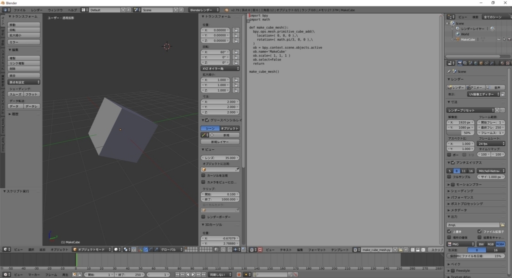Open Help menu in top bar
The width and height of the screenshot is (512, 278).
click(72, 10)
